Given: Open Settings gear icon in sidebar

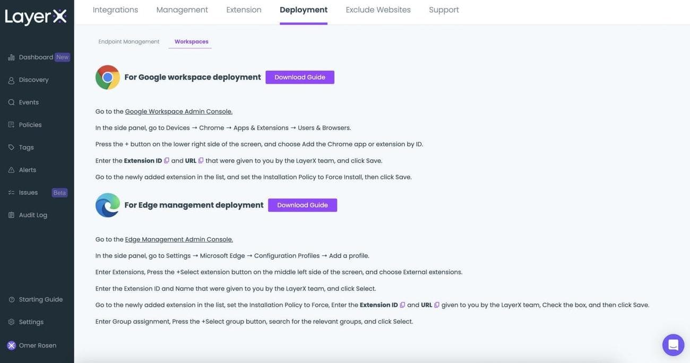Looking at the screenshot, I should pos(11,322).
